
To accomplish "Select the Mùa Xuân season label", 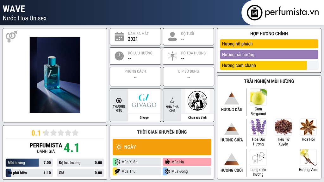I will [x=129, y=162].
